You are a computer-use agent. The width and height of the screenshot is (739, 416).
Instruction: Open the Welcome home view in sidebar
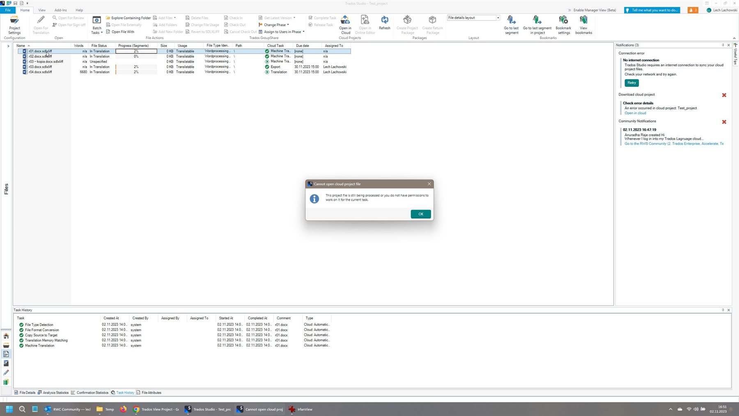[6, 336]
